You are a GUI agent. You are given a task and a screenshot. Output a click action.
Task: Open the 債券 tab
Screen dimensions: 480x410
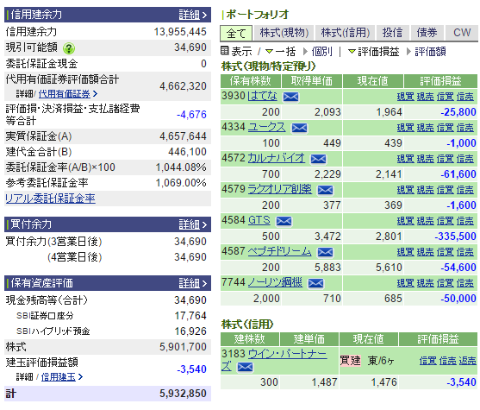point(427,33)
